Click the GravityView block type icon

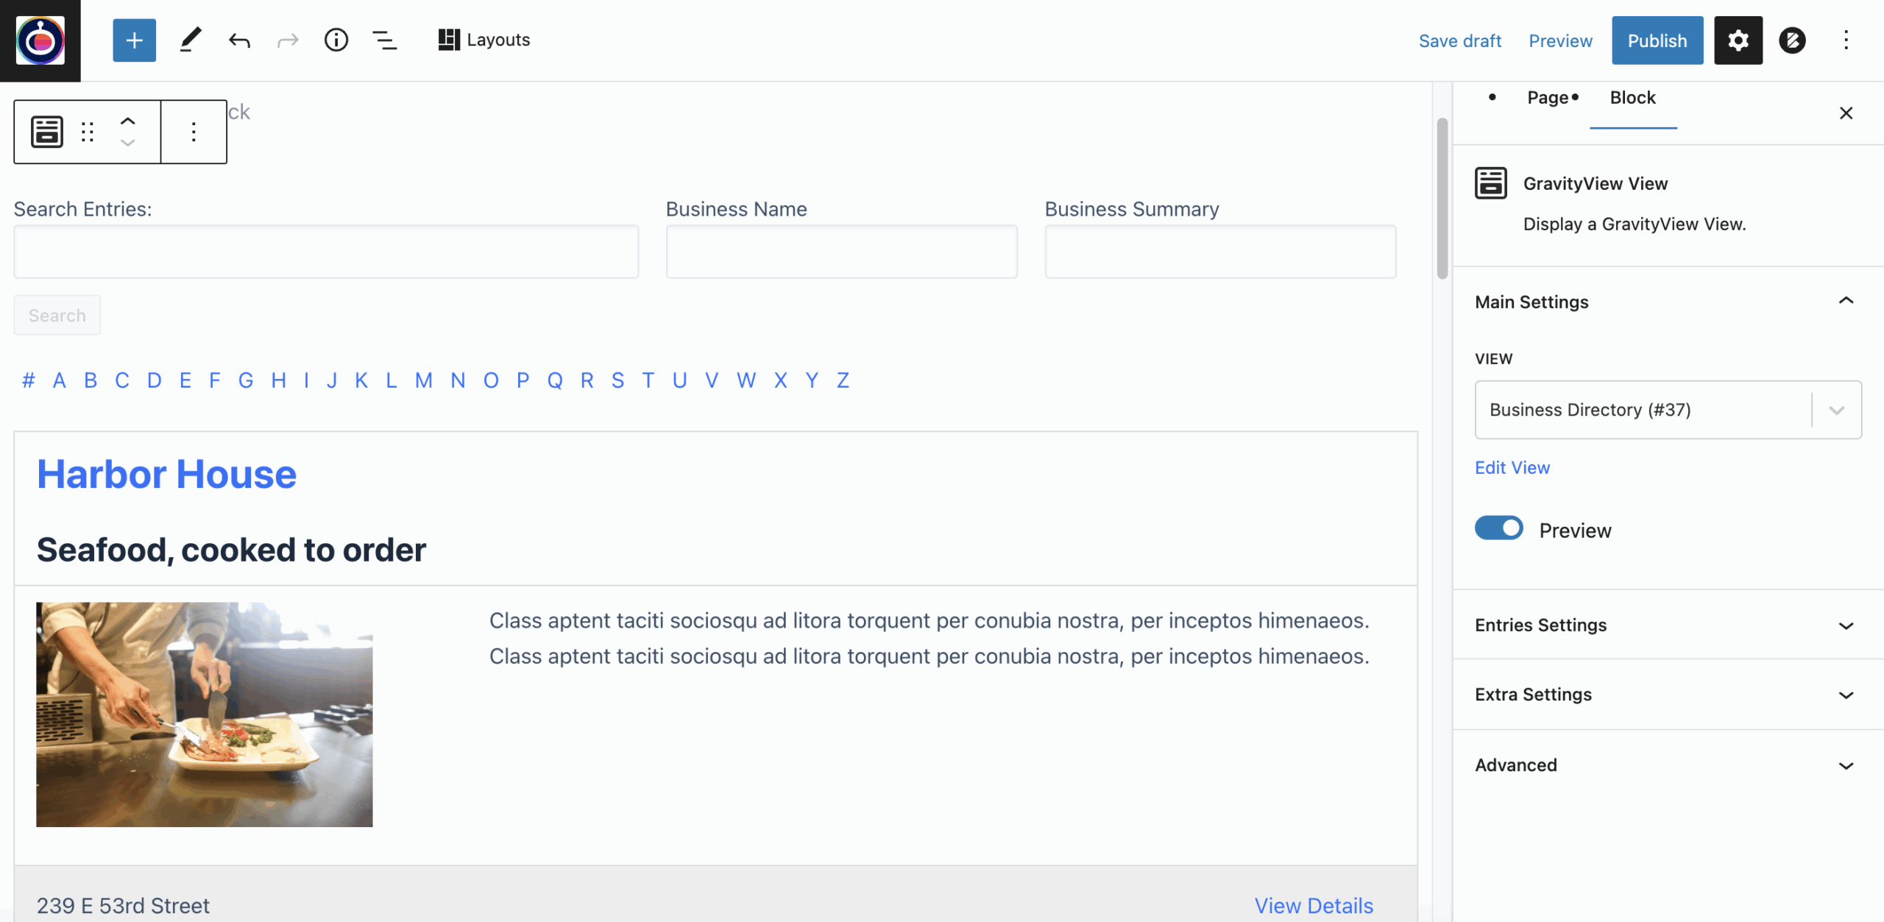(47, 132)
